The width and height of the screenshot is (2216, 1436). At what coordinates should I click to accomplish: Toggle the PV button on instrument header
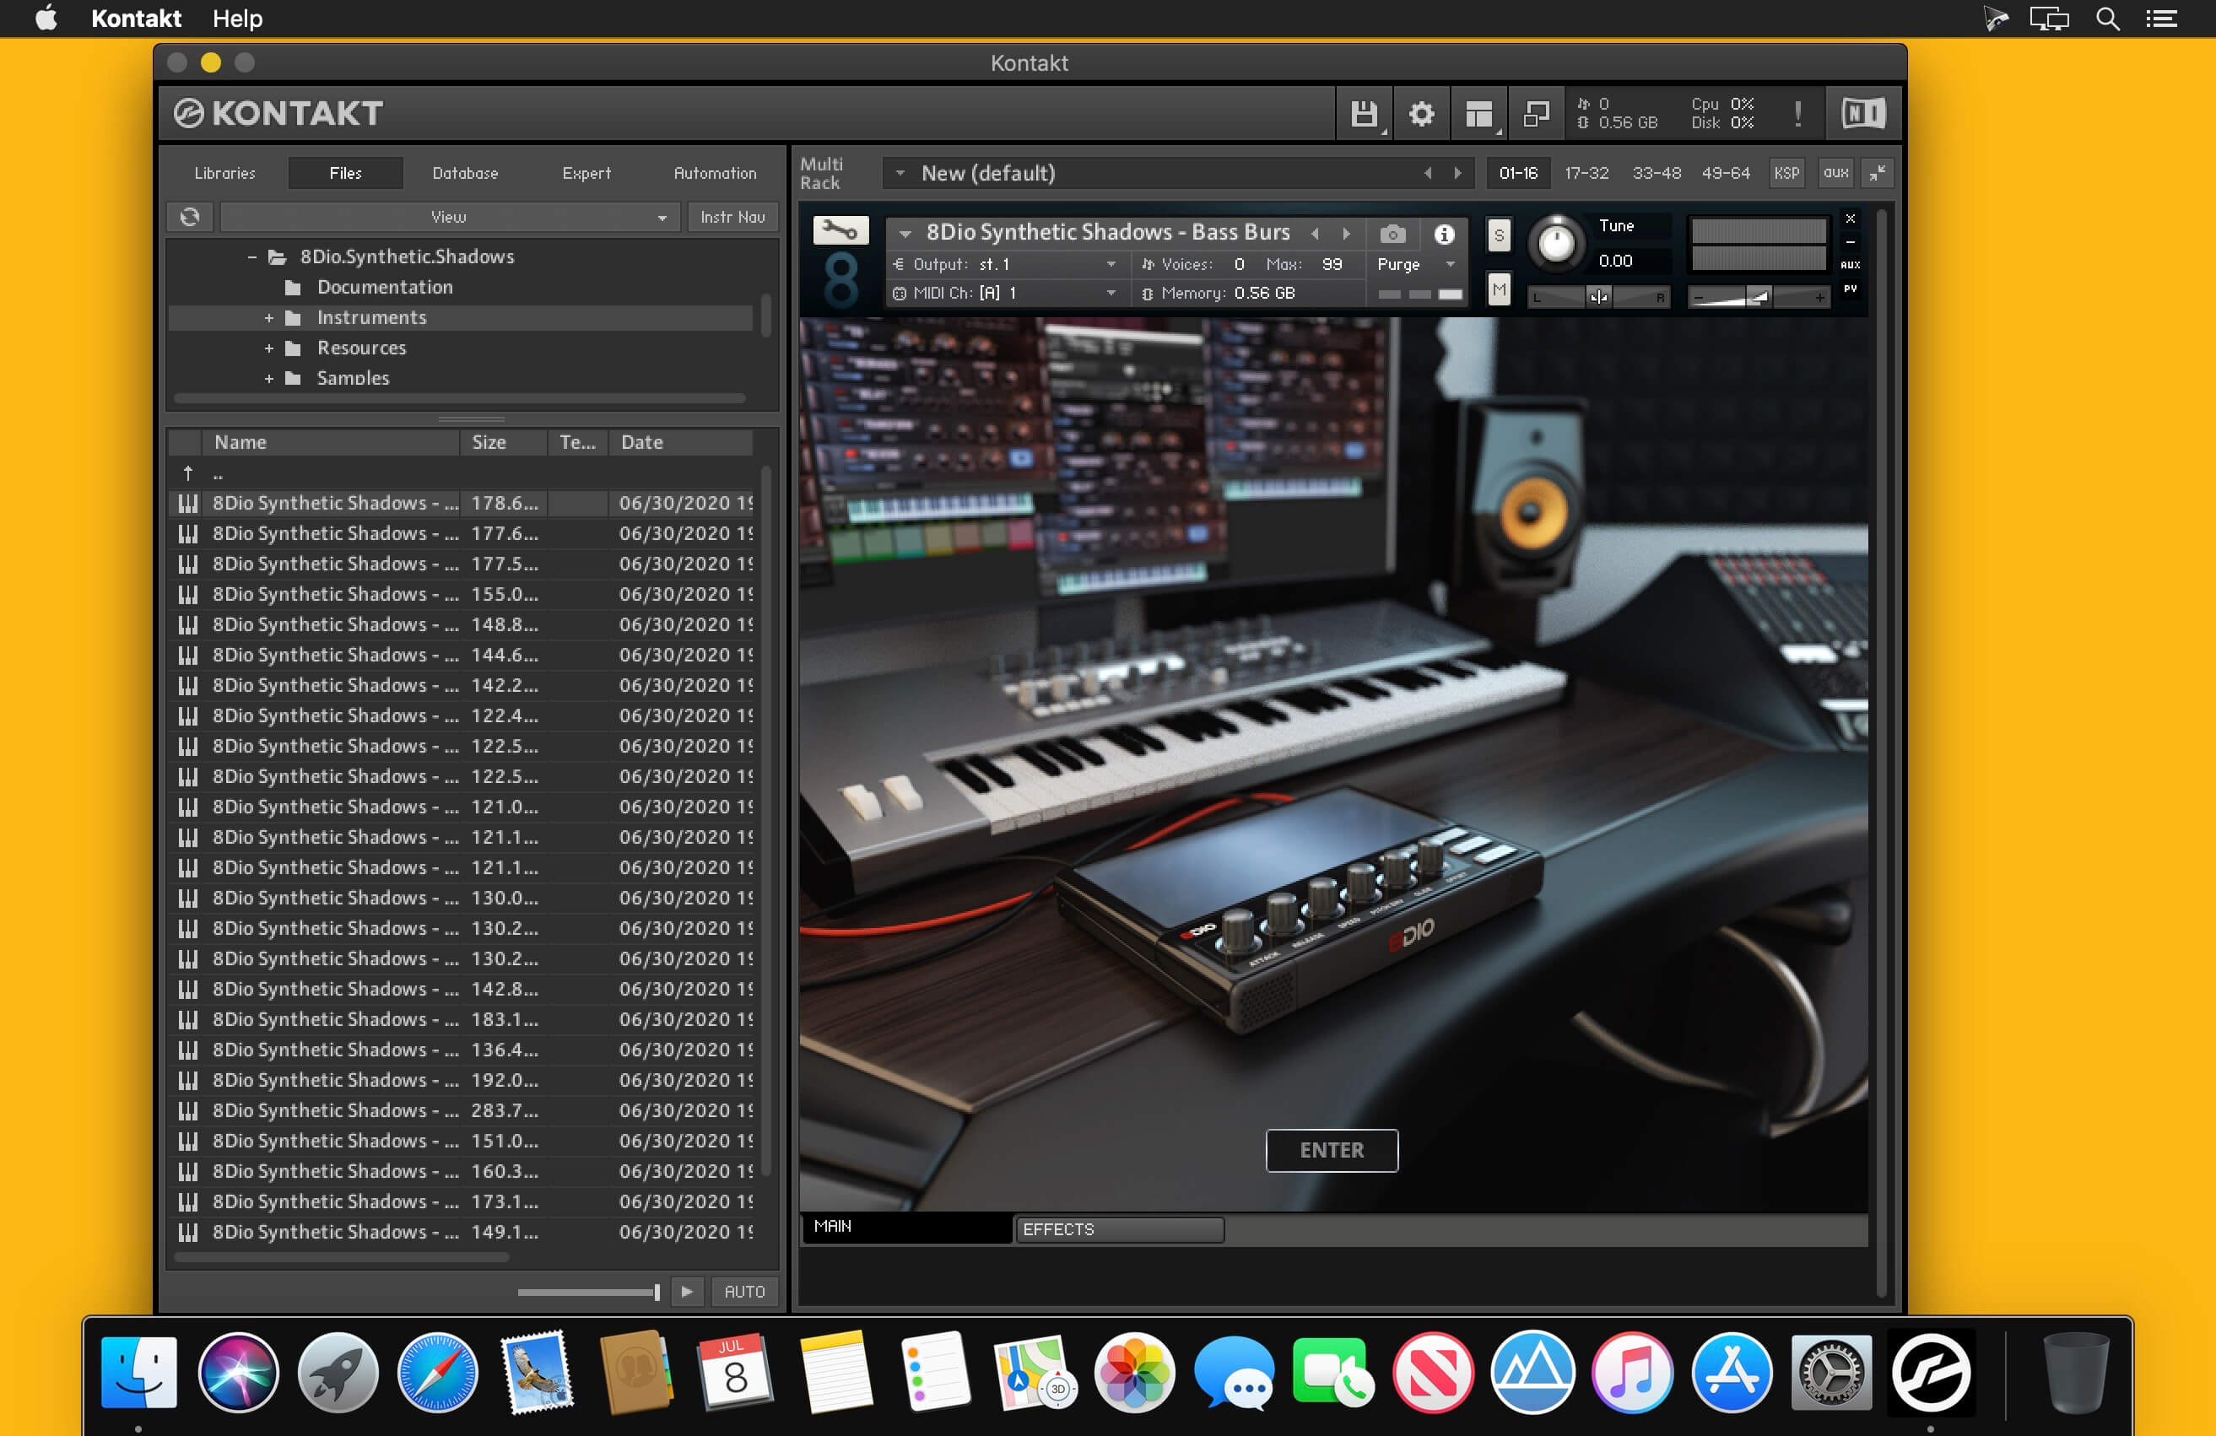pyautogui.click(x=1850, y=289)
